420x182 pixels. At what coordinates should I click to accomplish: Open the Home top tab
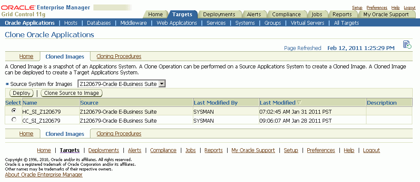coord(155,15)
